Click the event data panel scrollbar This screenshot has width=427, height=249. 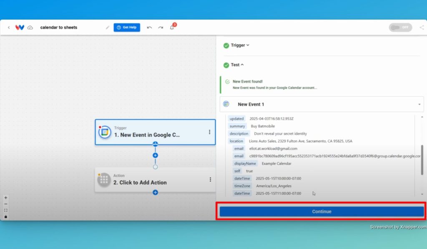tap(422, 160)
